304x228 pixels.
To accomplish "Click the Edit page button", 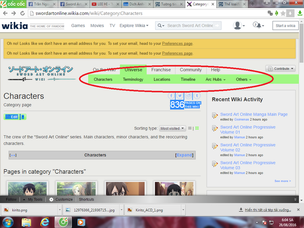I will pyautogui.click(x=12, y=117).
